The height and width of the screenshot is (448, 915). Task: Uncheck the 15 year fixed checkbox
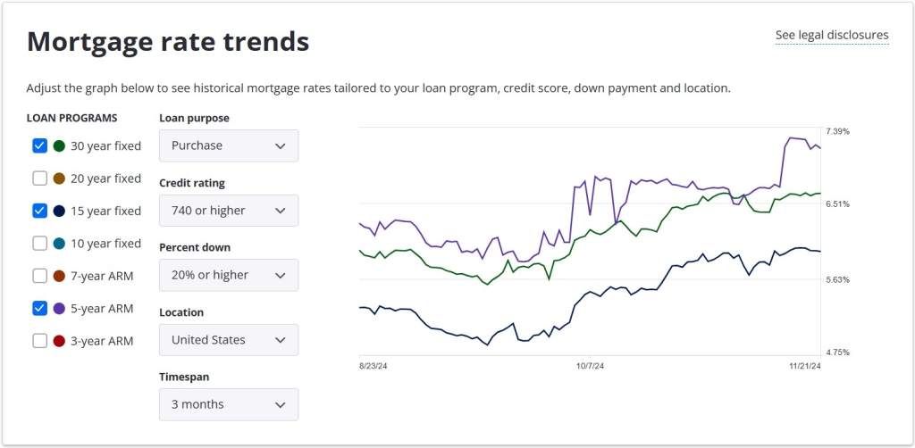(39, 211)
